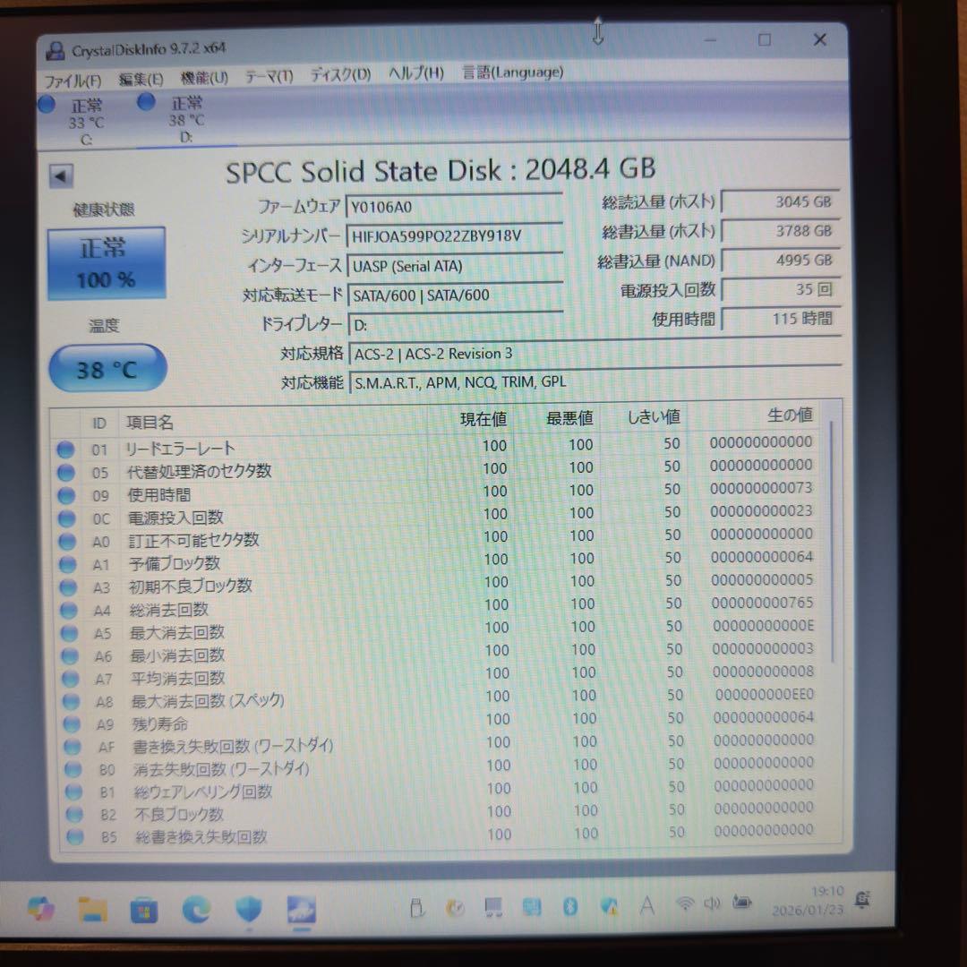Click the 38 °C temperature oval

pyautogui.click(x=107, y=369)
